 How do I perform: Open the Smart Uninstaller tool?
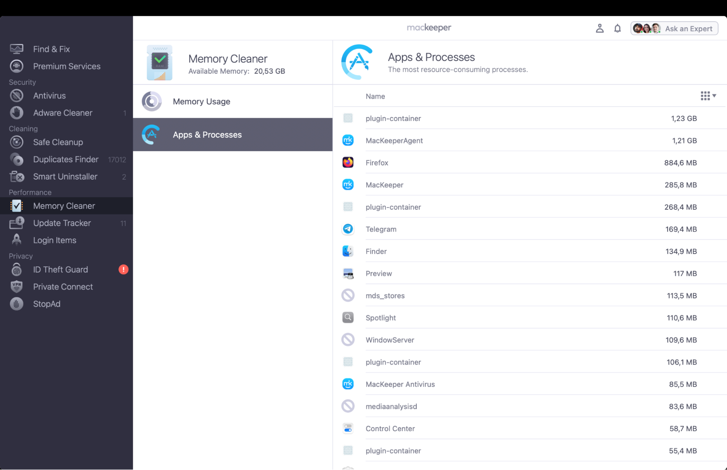tap(65, 177)
